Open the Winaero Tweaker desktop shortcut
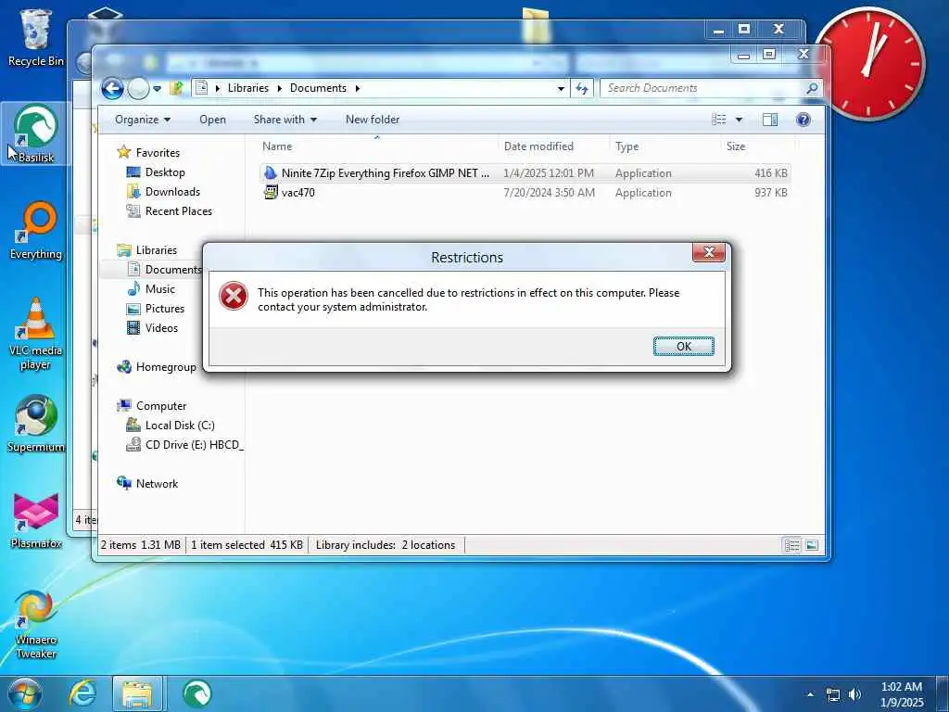This screenshot has width=949, height=712. click(36, 624)
